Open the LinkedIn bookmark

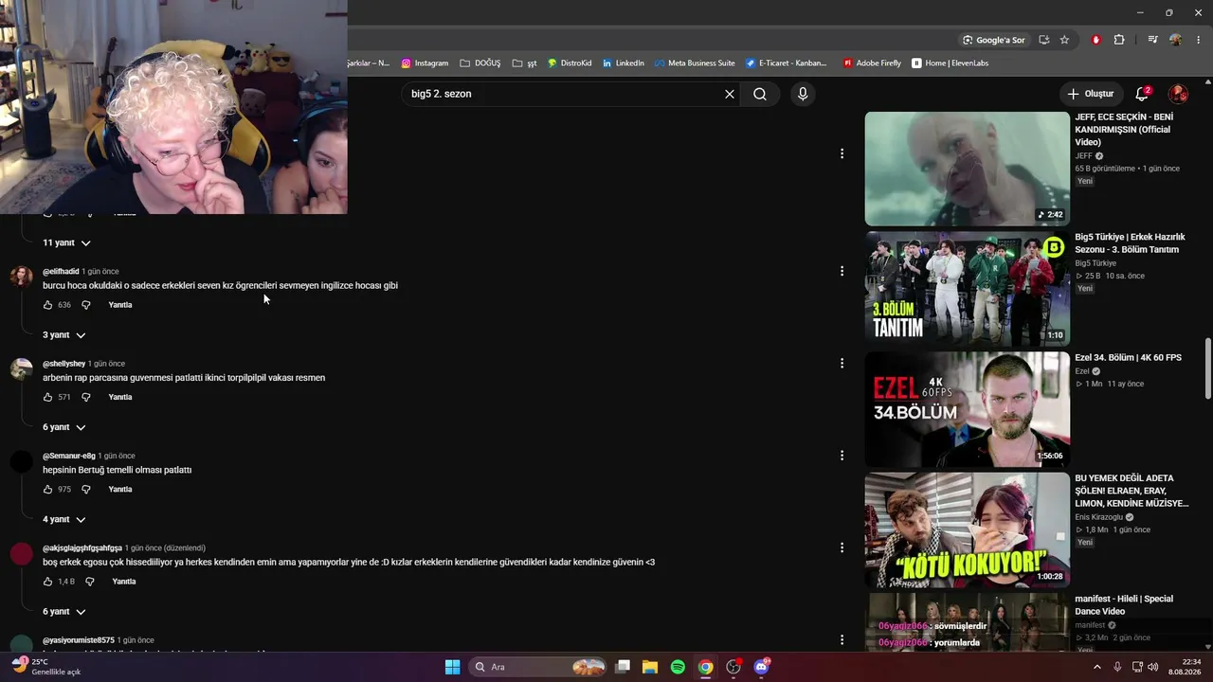click(623, 63)
